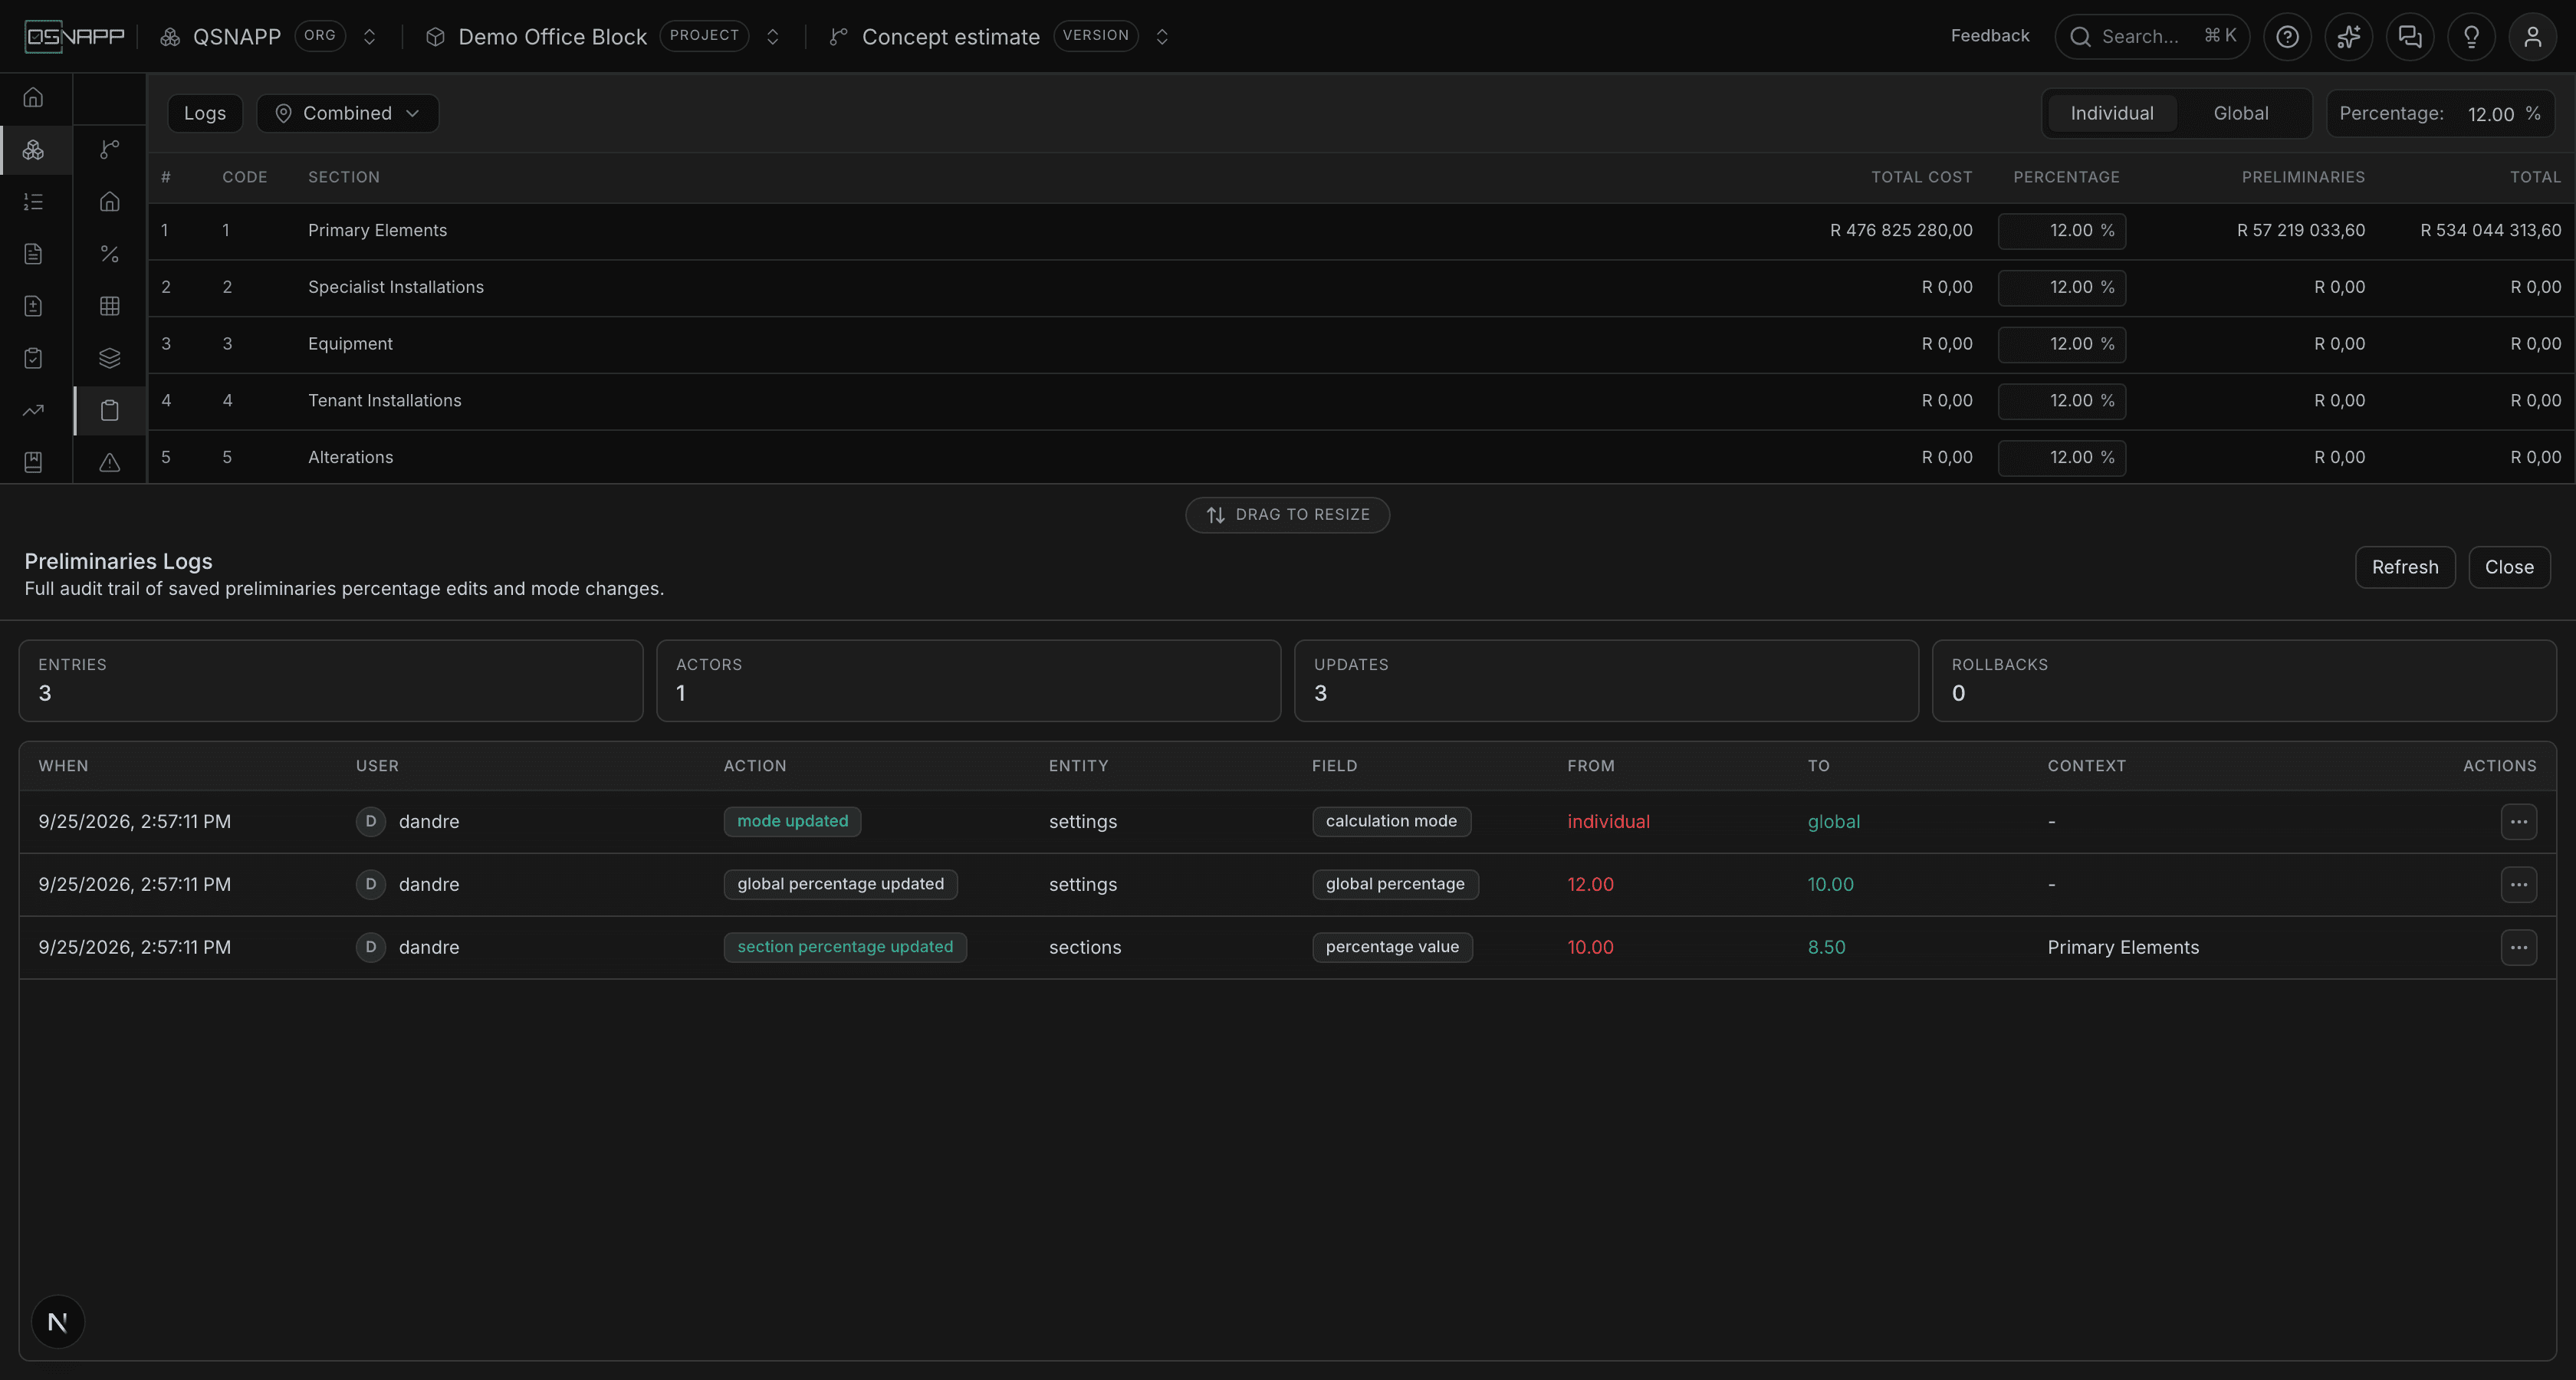The height and width of the screenshot is (1380, 2576).
Task: Open the layers stack icon in secondary sidebar
Action: click(110, 358)
